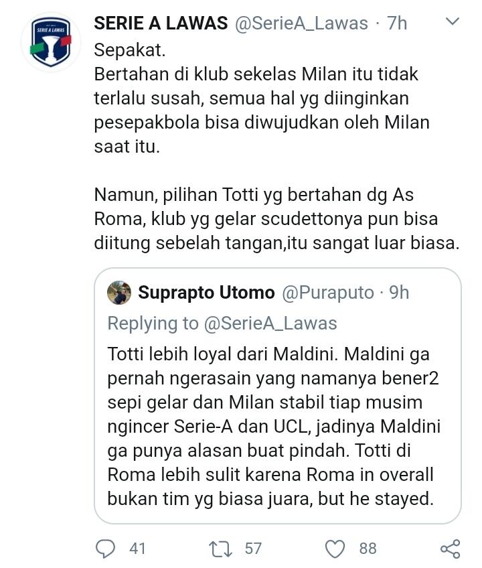Open @SerieA_Lawas mention after Replying to
The image size is (482, 568).
coord(270,324)
